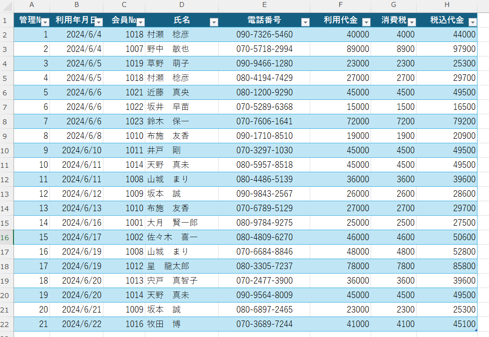This screenshot has width=489, height=337.
Task: Select entire row 1 header number
Action: click(6, 20)
